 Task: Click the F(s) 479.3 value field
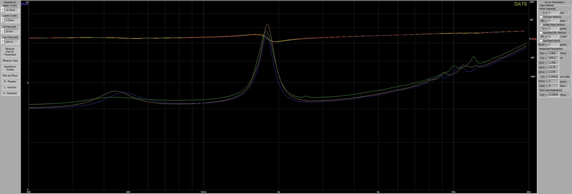[x=553, y=58]
